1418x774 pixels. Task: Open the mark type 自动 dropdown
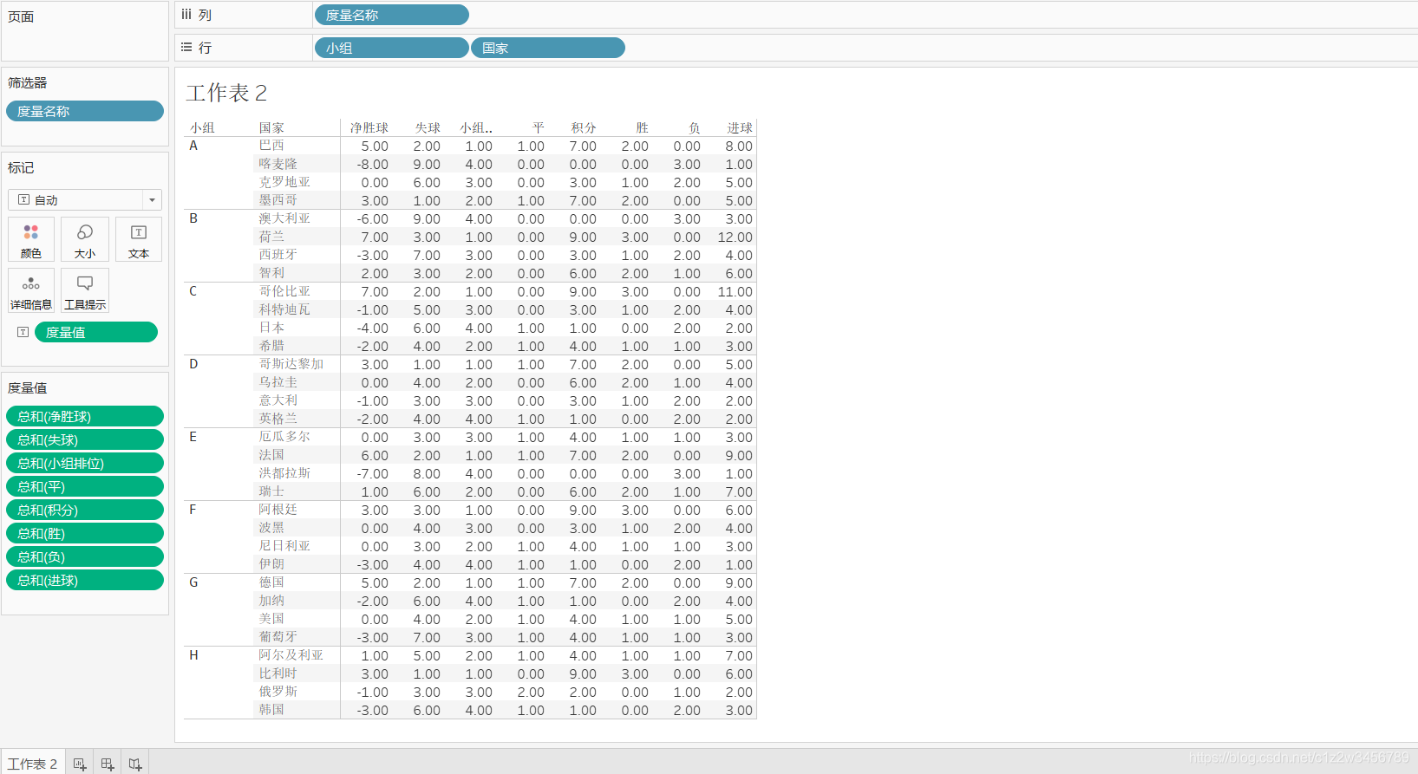[85, 199]
